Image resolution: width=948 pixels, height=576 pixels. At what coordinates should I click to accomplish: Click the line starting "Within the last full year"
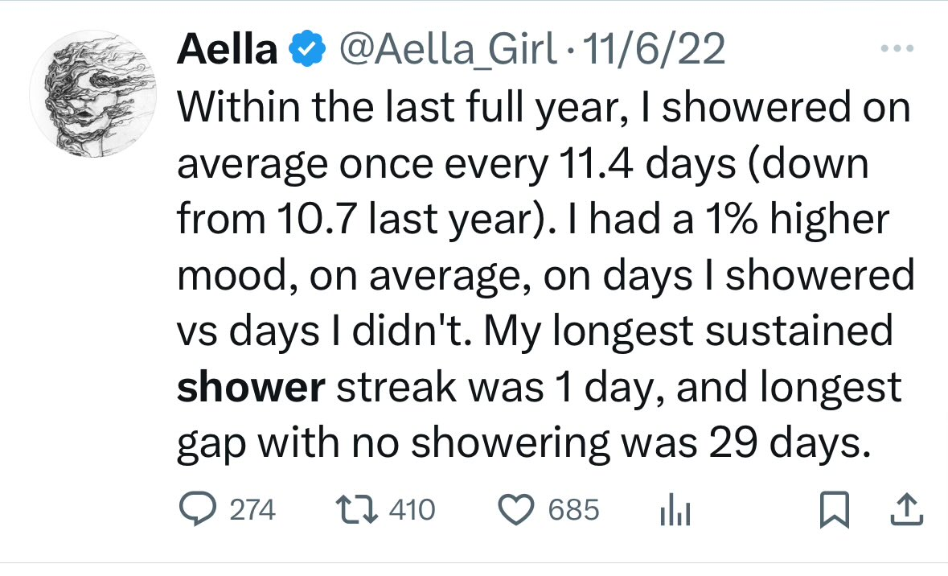[544, 108]
